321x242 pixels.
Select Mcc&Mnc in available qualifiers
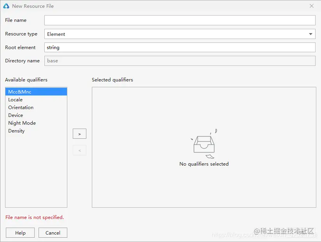pos(36,92)
